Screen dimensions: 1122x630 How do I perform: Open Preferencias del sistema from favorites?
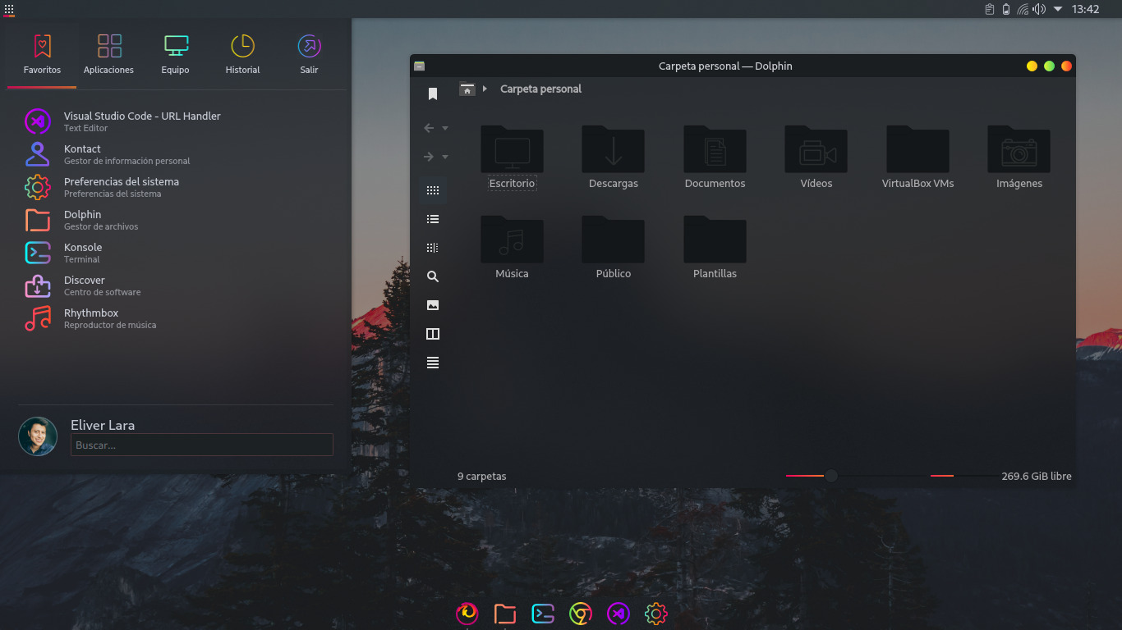(x=121, y=186)
